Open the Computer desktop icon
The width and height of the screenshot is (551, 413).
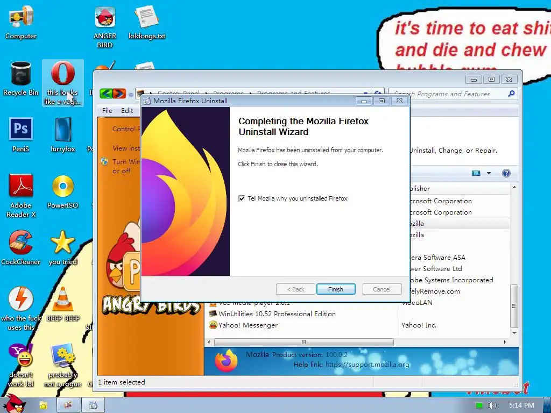(21, 23)
